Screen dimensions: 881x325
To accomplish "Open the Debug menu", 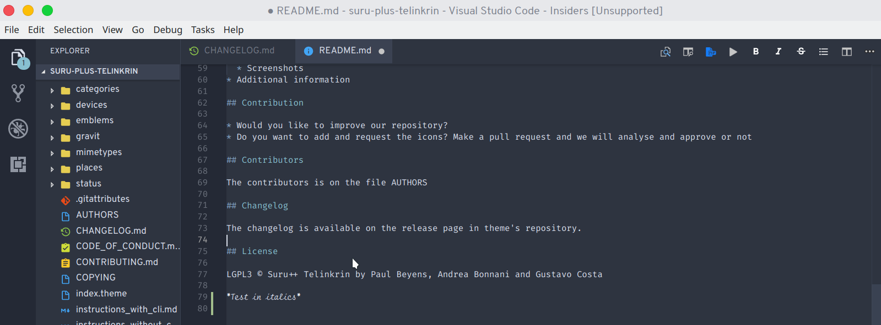I will point(167,30).
